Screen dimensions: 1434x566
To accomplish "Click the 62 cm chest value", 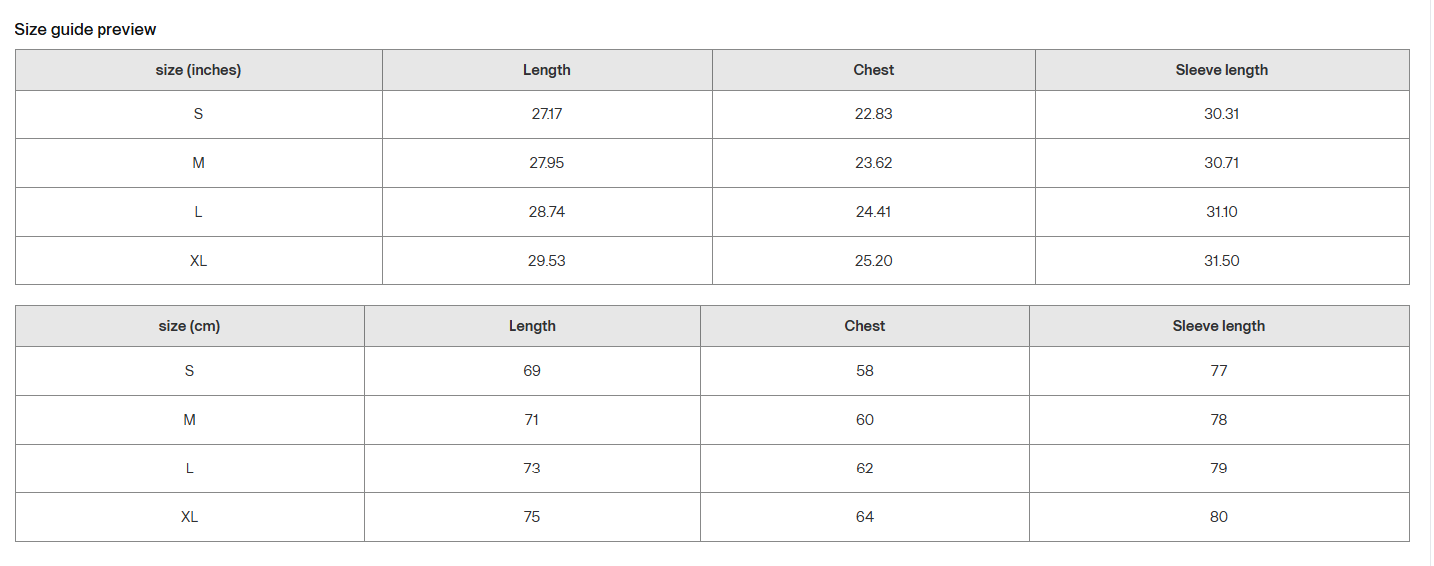I will 865,469.
